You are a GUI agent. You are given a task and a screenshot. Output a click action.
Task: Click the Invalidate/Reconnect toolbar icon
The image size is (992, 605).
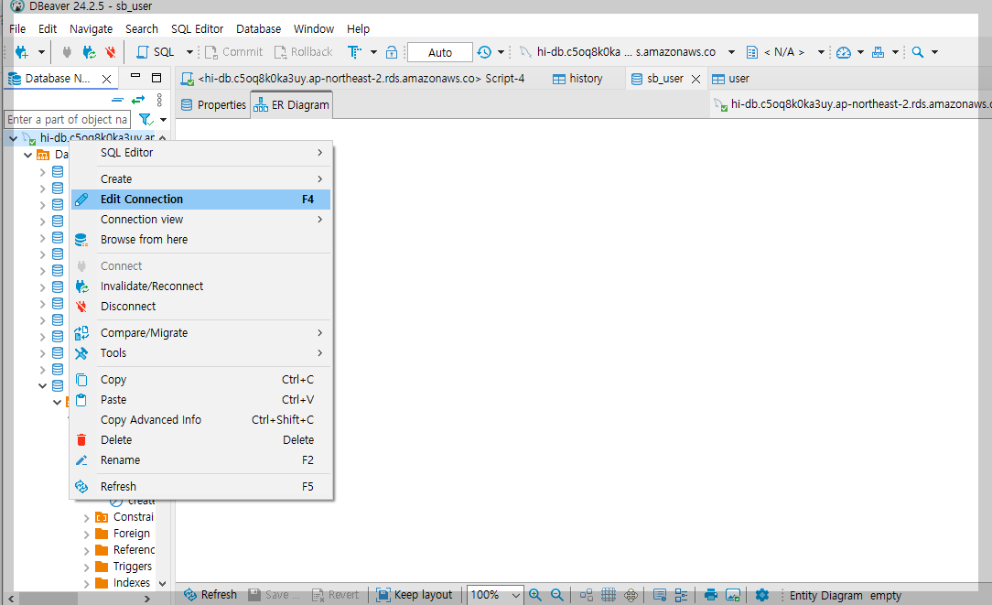(89, 52)
